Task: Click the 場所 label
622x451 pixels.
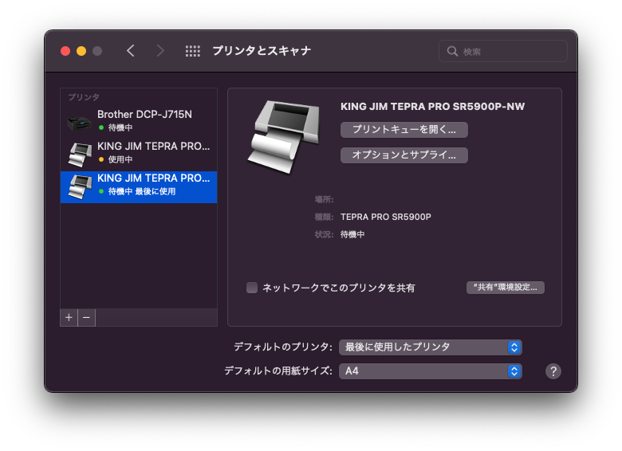Action: 324,199
